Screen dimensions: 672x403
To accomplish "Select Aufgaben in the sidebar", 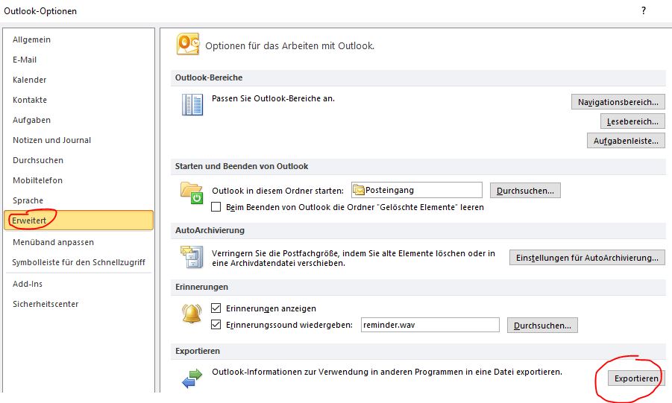I will click(32, 120).
